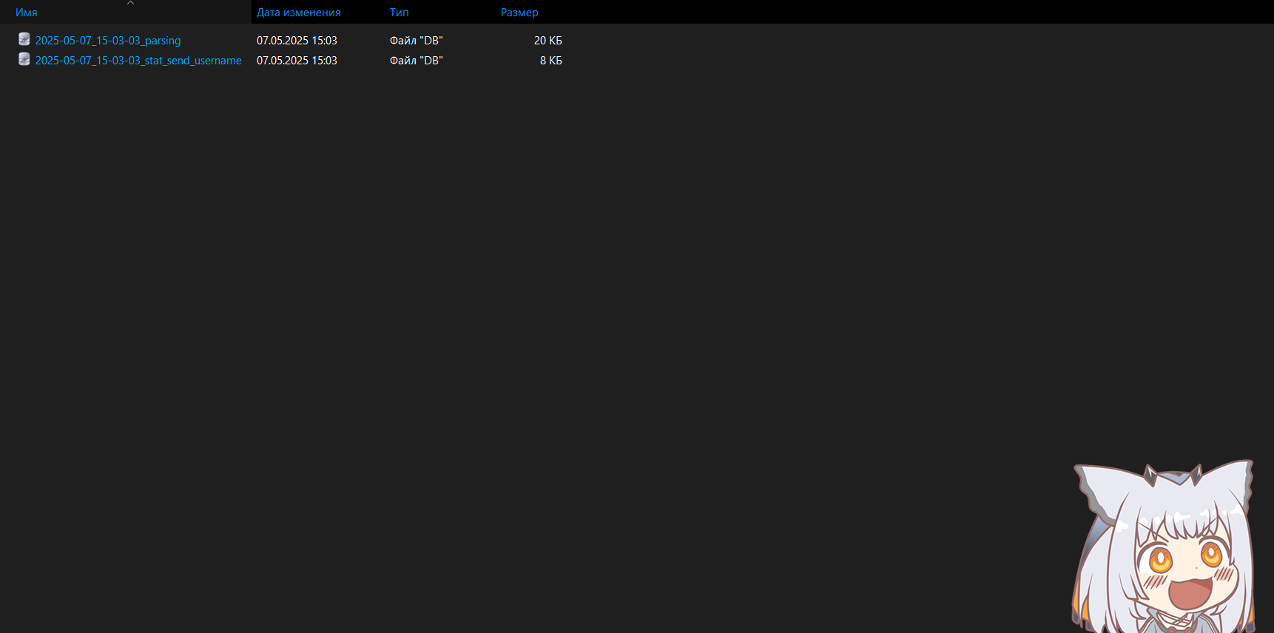
Task: Click the sort arrow above the Имя column
Action: (130, 3)
